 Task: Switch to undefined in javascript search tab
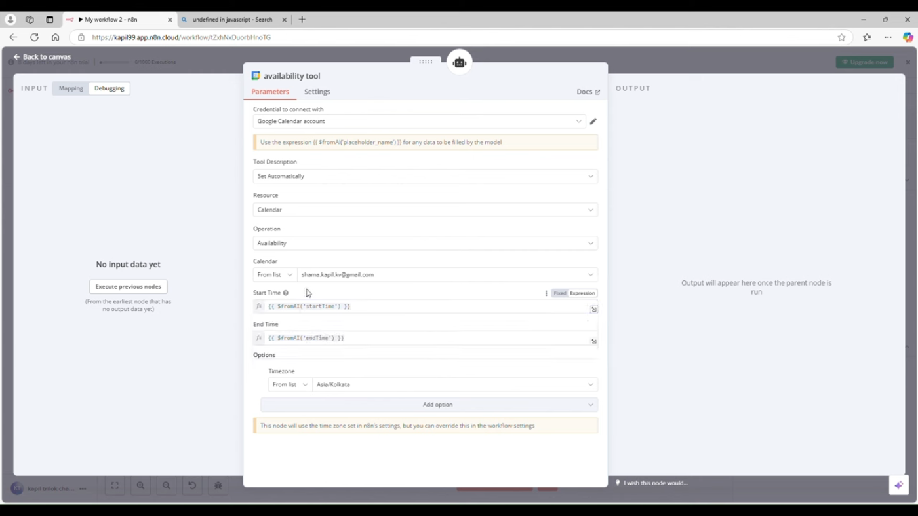click(x=233, y=20)
